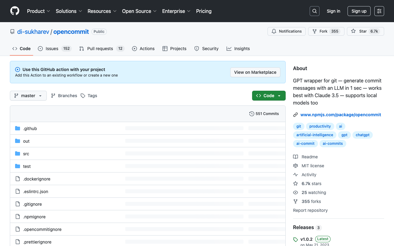Select the artificial-intelligence topic tag

pyautogui.click(x=315, y=135)
